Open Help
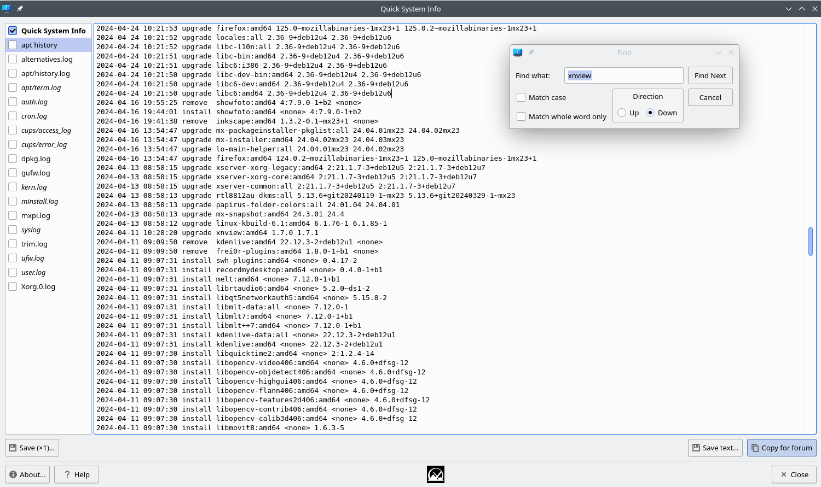This screenshot has width=821, height=487. pos(77,474)
